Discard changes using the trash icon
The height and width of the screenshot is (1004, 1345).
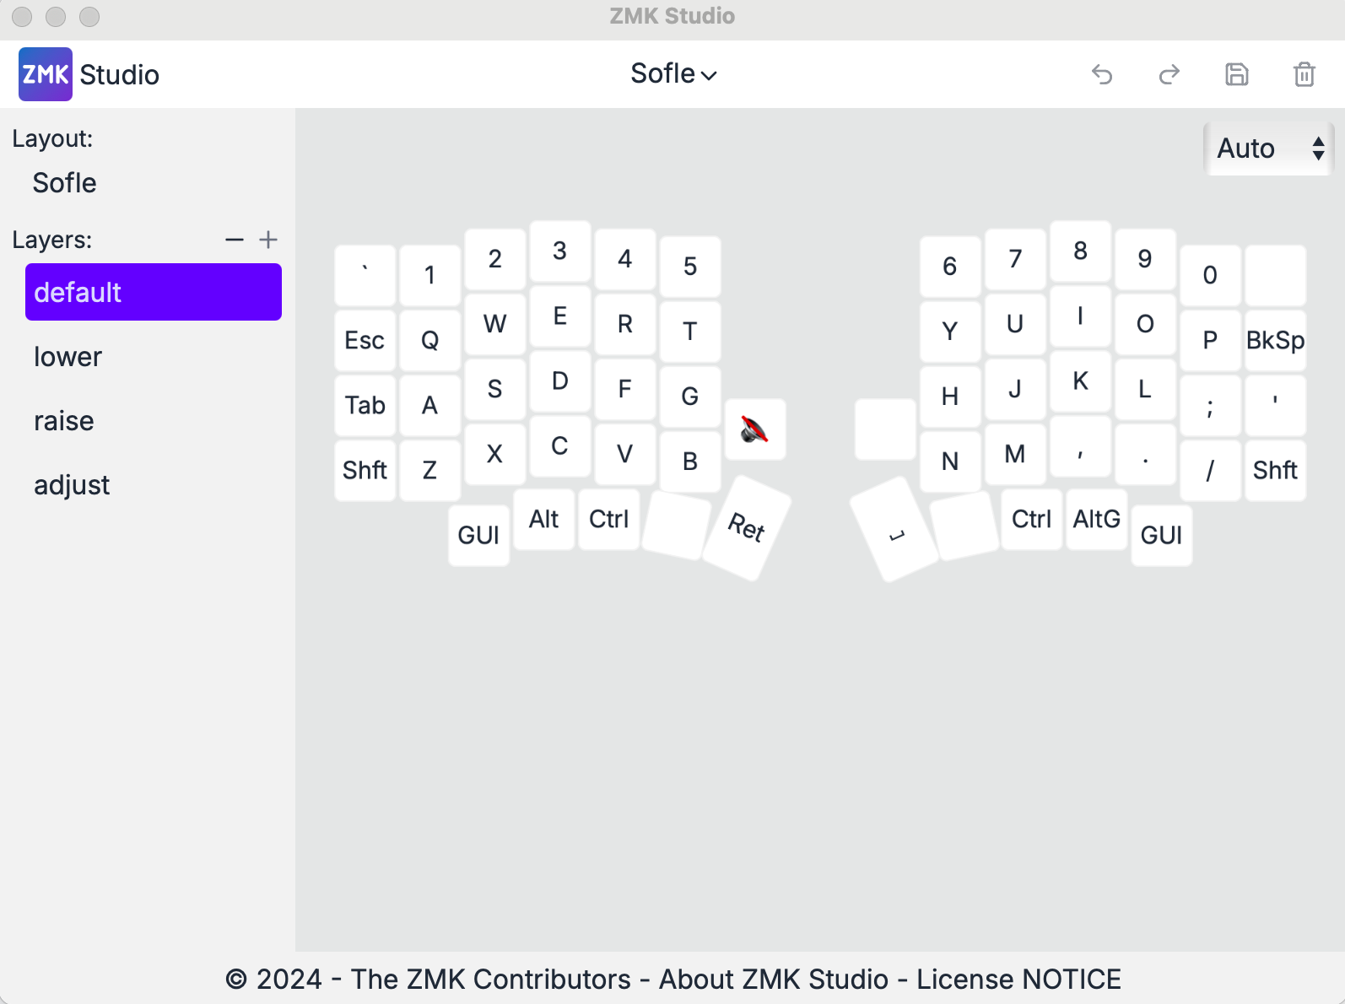click(1304, 74)
